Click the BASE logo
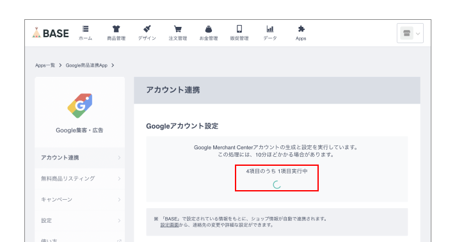This screenshot has width=457, height=242. 51,33
